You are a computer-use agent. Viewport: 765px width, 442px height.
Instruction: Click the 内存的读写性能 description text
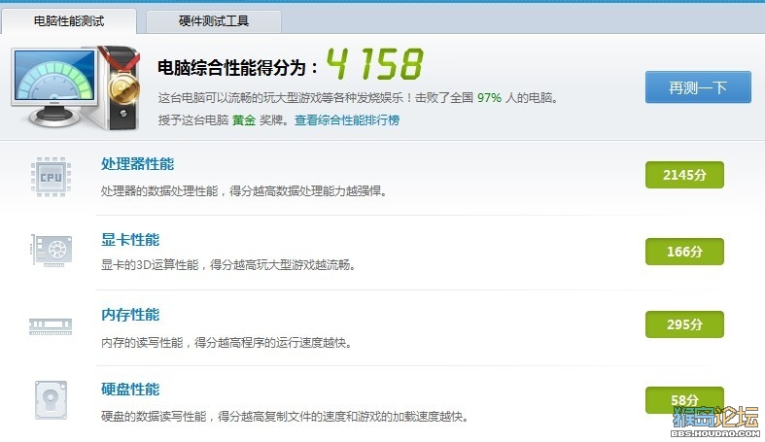tap(226, 343)
